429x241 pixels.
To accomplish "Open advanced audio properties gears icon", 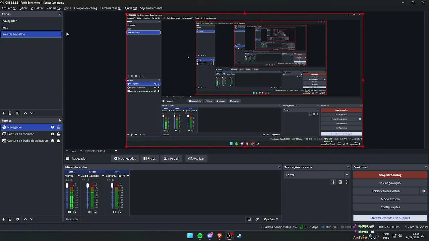I will (x=257, y=219).
